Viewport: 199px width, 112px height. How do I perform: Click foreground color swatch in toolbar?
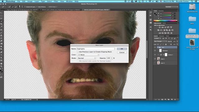pyautogui.click(x=1, y=71)
